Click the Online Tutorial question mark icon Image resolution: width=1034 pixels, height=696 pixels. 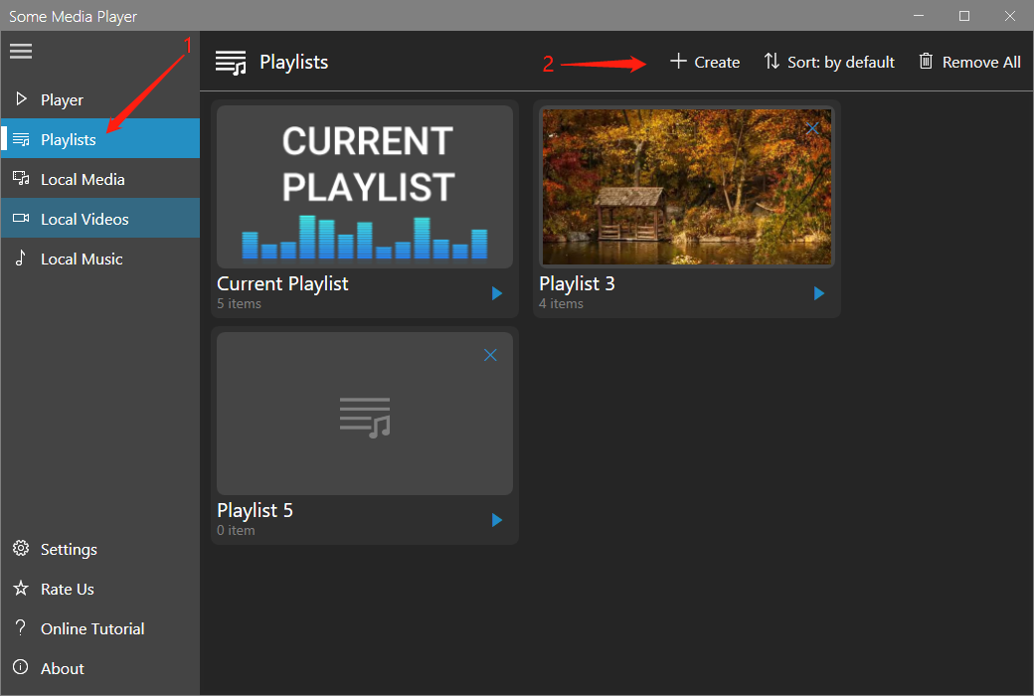pos(20,627)
